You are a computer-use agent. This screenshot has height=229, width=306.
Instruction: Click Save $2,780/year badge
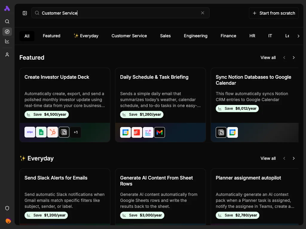click(238, 215)
